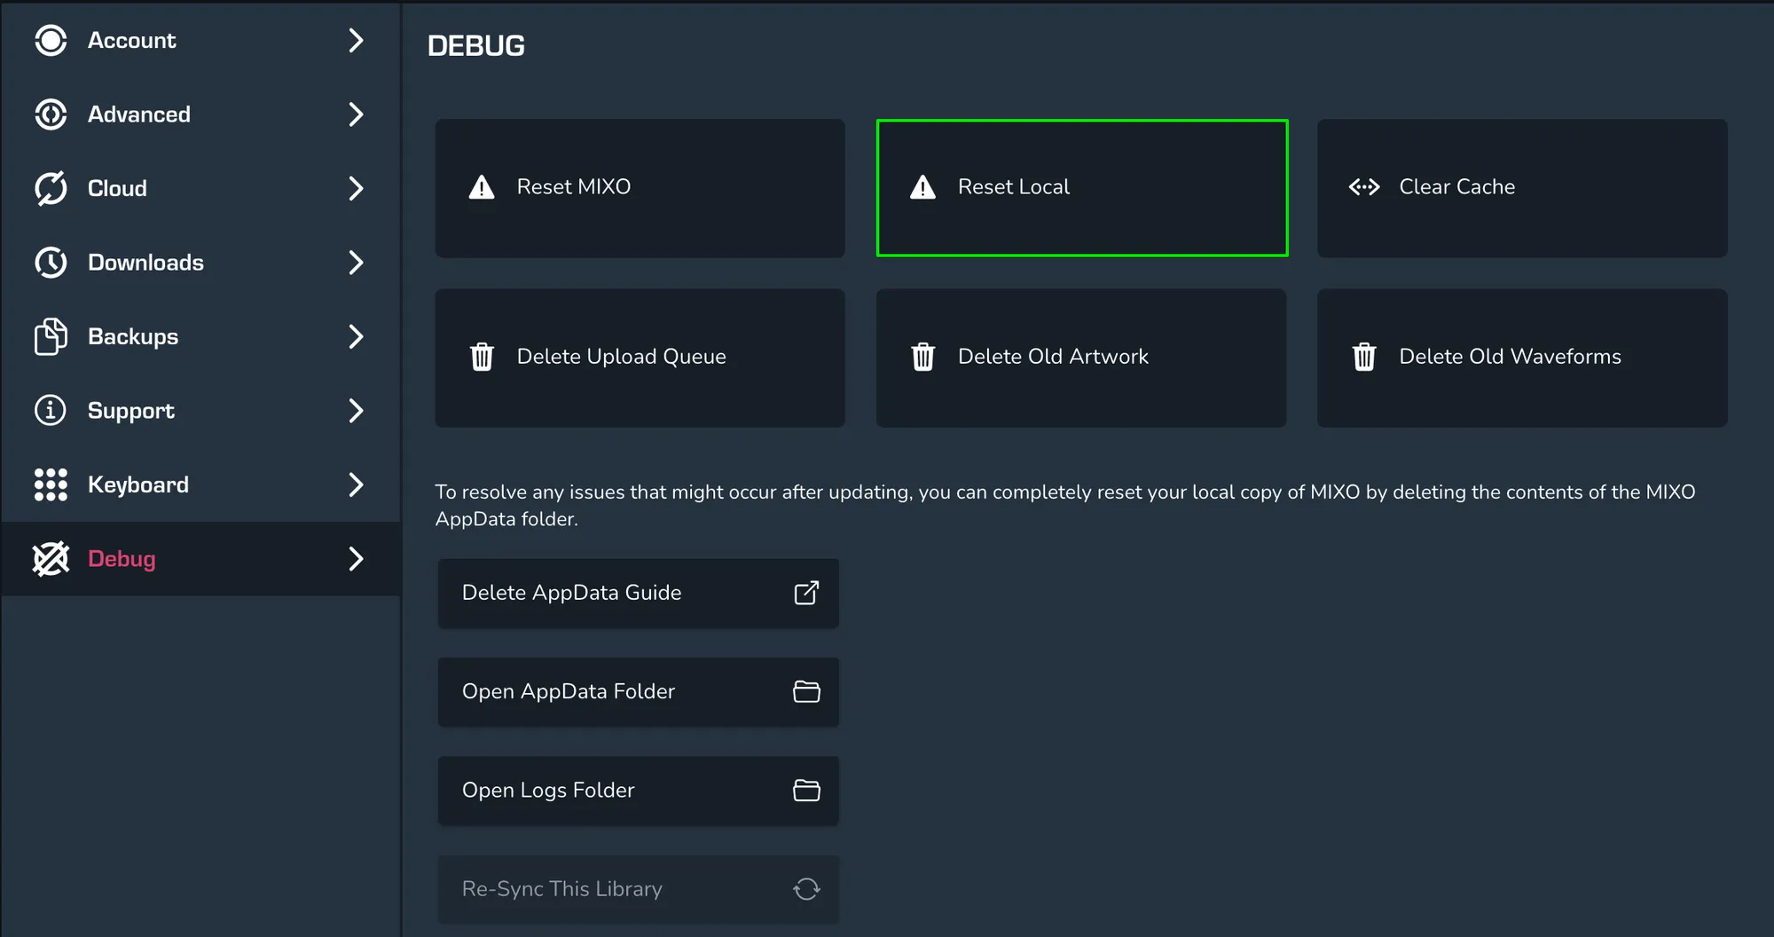The height and width of the screenshot is (937, 1774).
Task: Click the Backups documents icon
Action: [x=51, y=337]
